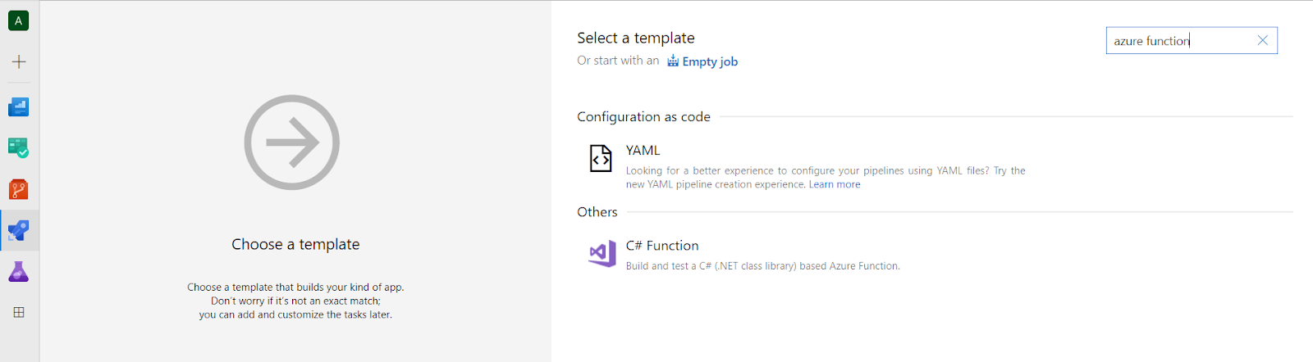Select the Pipelines sidebar icon

[18, 231]
